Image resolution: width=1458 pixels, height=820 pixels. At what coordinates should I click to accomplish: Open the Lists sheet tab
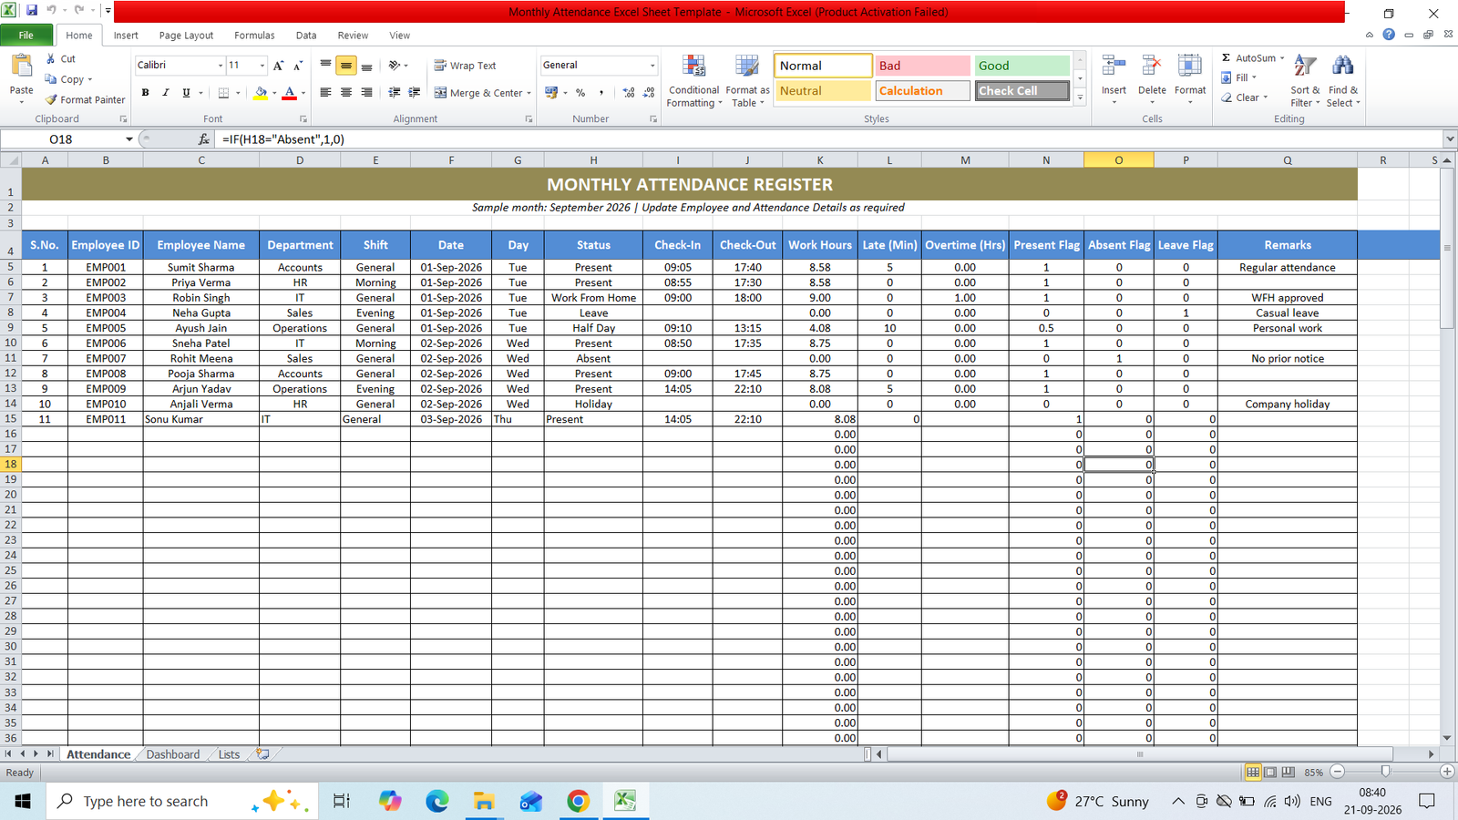[229, 754]
